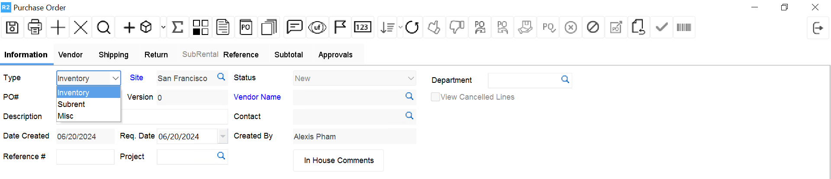Switch to the Vendor tab
831x179 pixels.
[x=71, y=55]
